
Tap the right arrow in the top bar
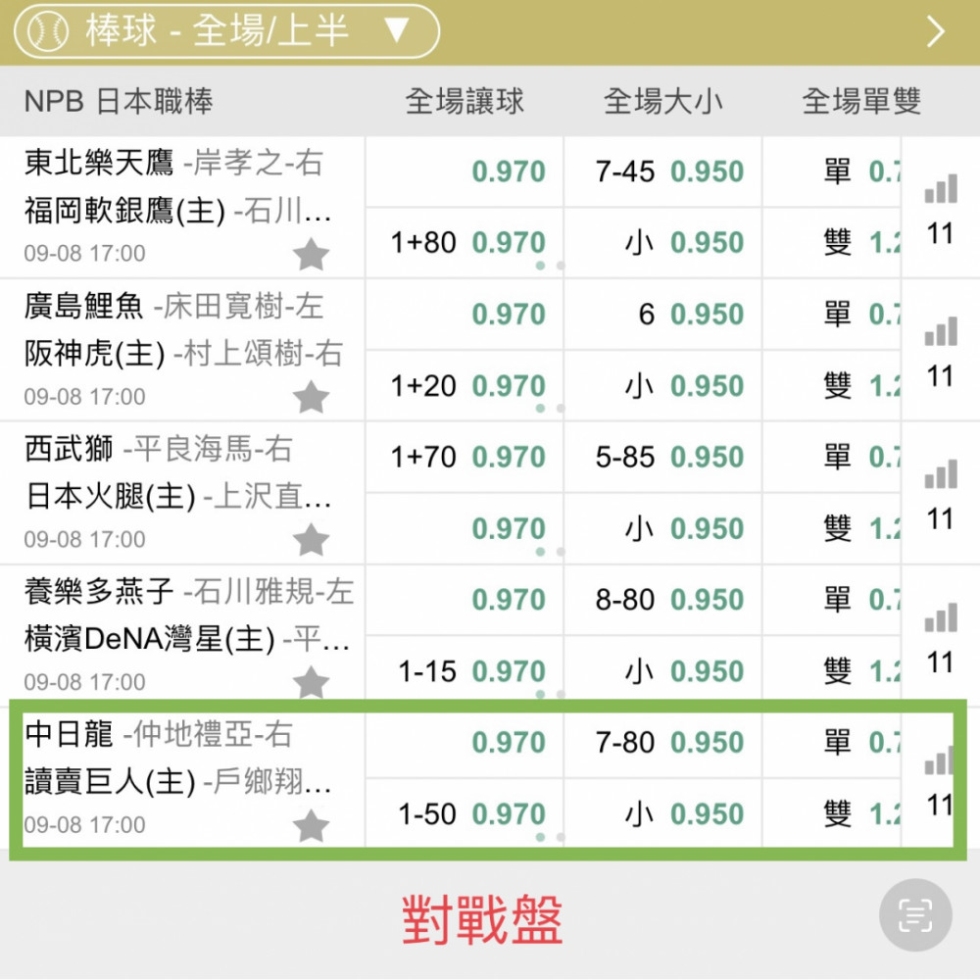936,31
